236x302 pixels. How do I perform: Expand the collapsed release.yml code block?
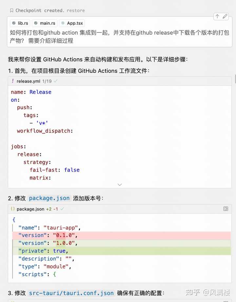[120, 185]
